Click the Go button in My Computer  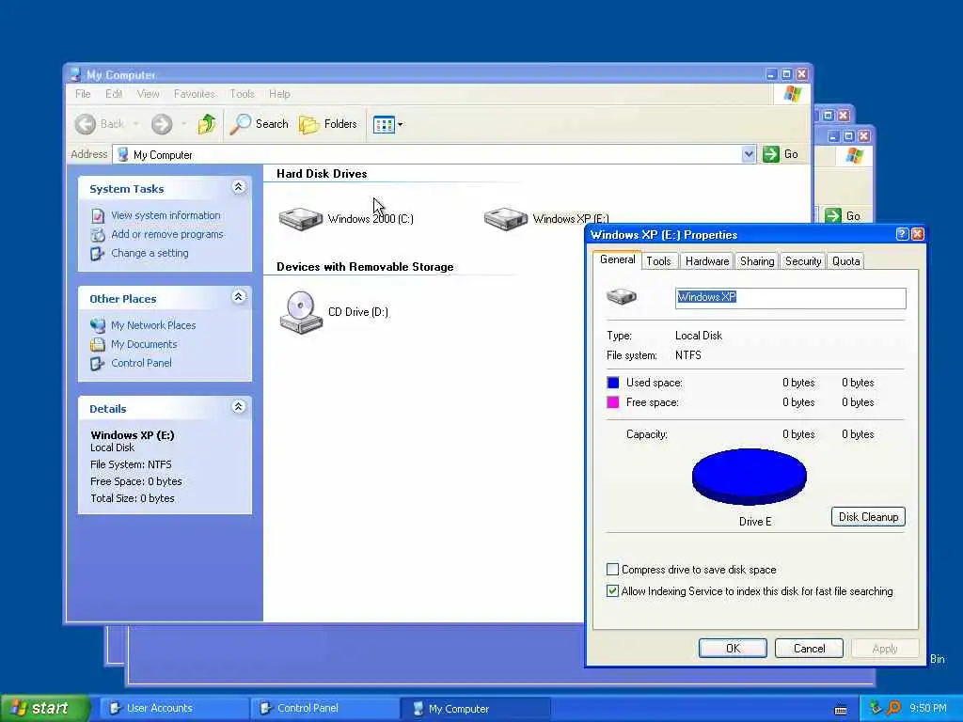(x=781, y=154)
